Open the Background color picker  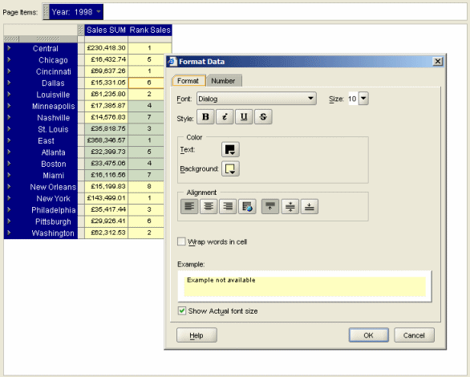(230, 168)
